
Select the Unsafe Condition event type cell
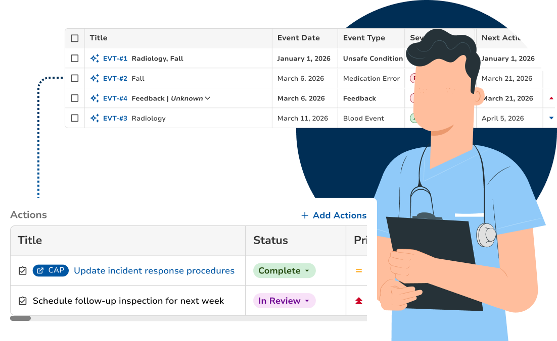point(373,59)
